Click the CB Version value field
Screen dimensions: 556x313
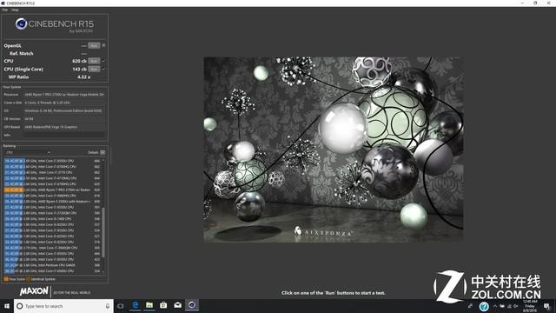pos(64,119)
